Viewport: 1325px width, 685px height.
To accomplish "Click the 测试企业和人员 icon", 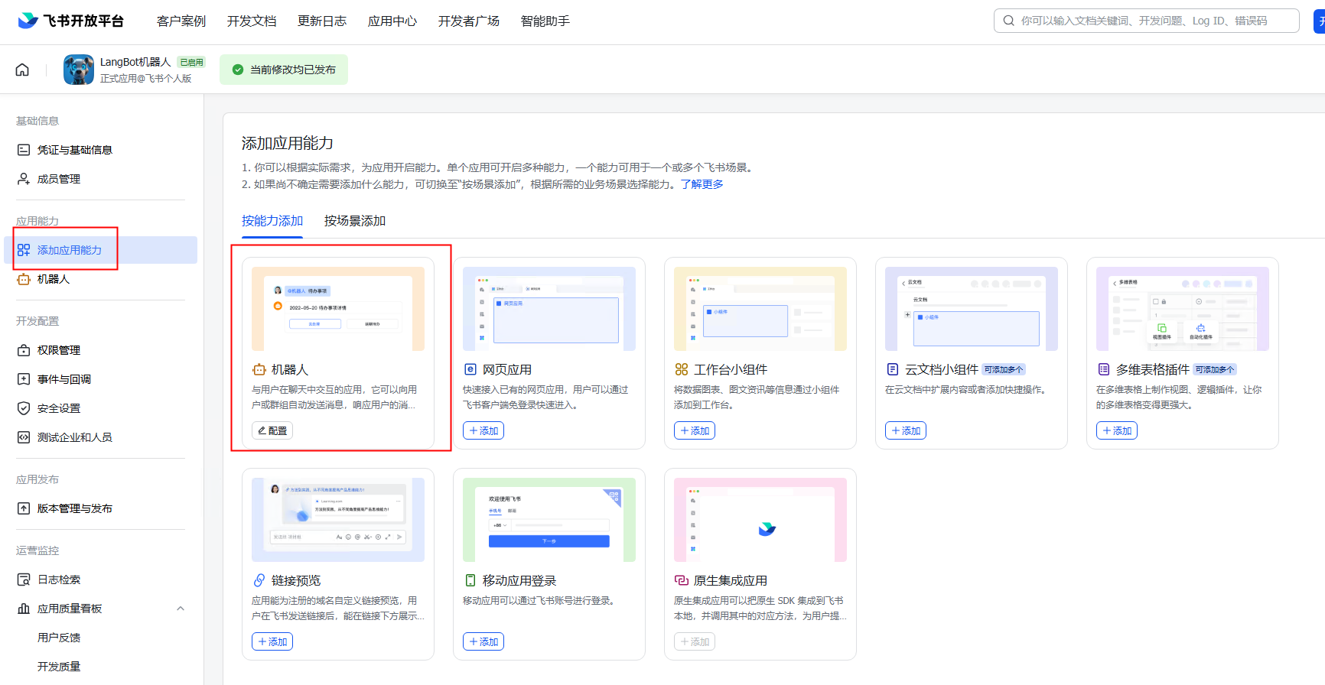I will (24, 437).
